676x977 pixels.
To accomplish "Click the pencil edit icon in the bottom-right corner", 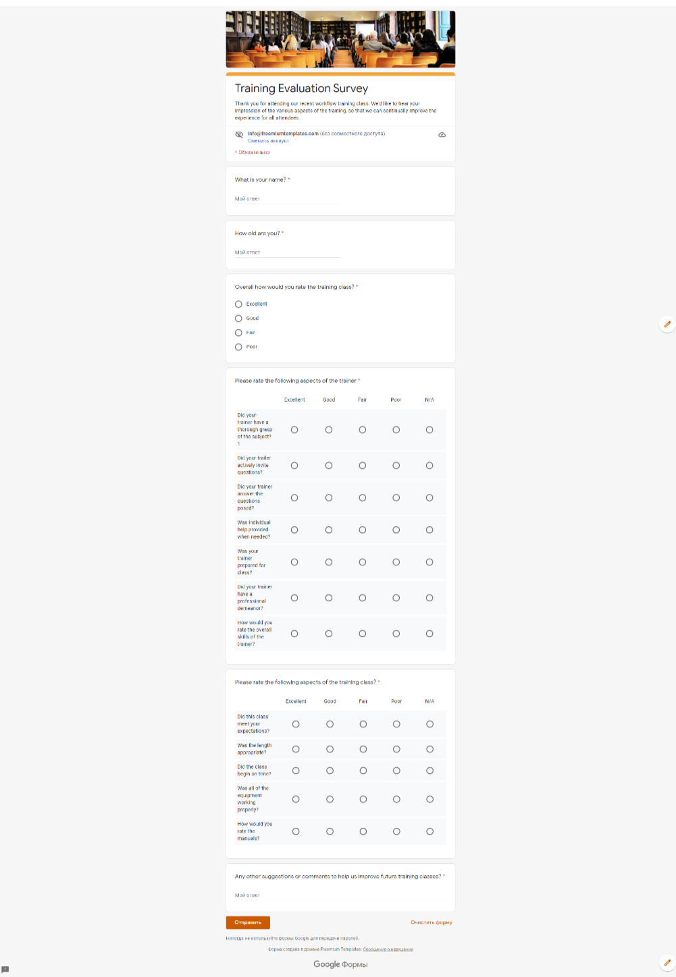I will pyautogui.click(x=667, y=963).
